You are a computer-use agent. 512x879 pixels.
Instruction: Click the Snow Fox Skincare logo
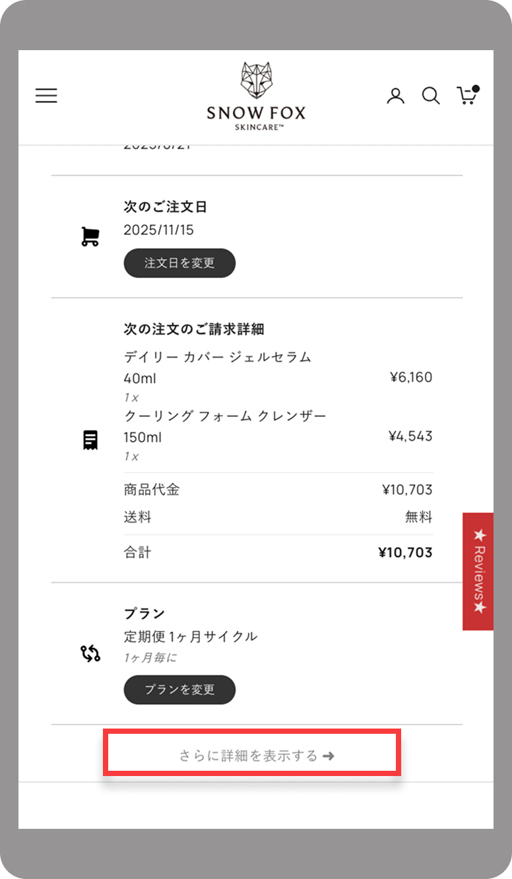256,96
